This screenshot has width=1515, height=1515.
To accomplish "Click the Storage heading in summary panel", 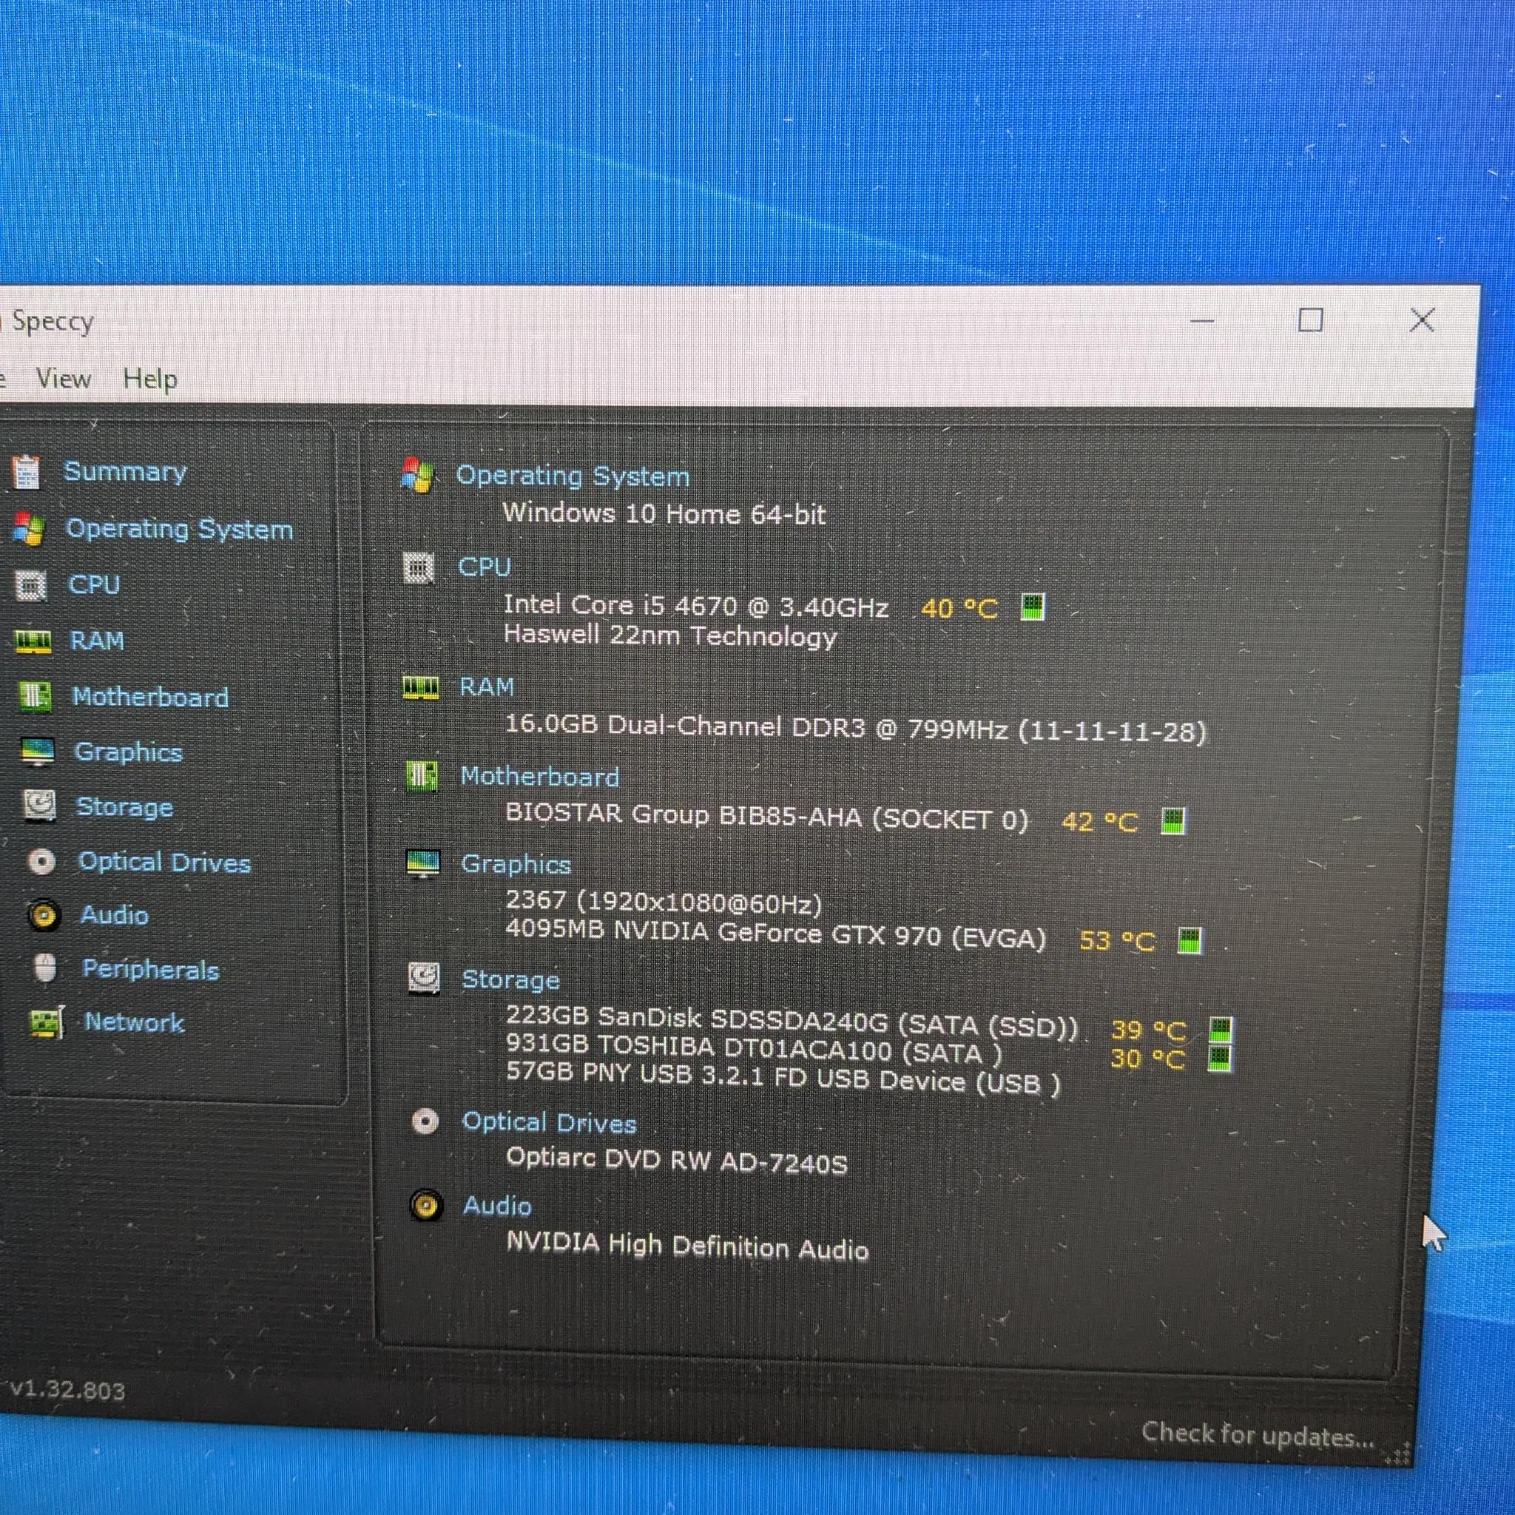I will tap(510, 979).
